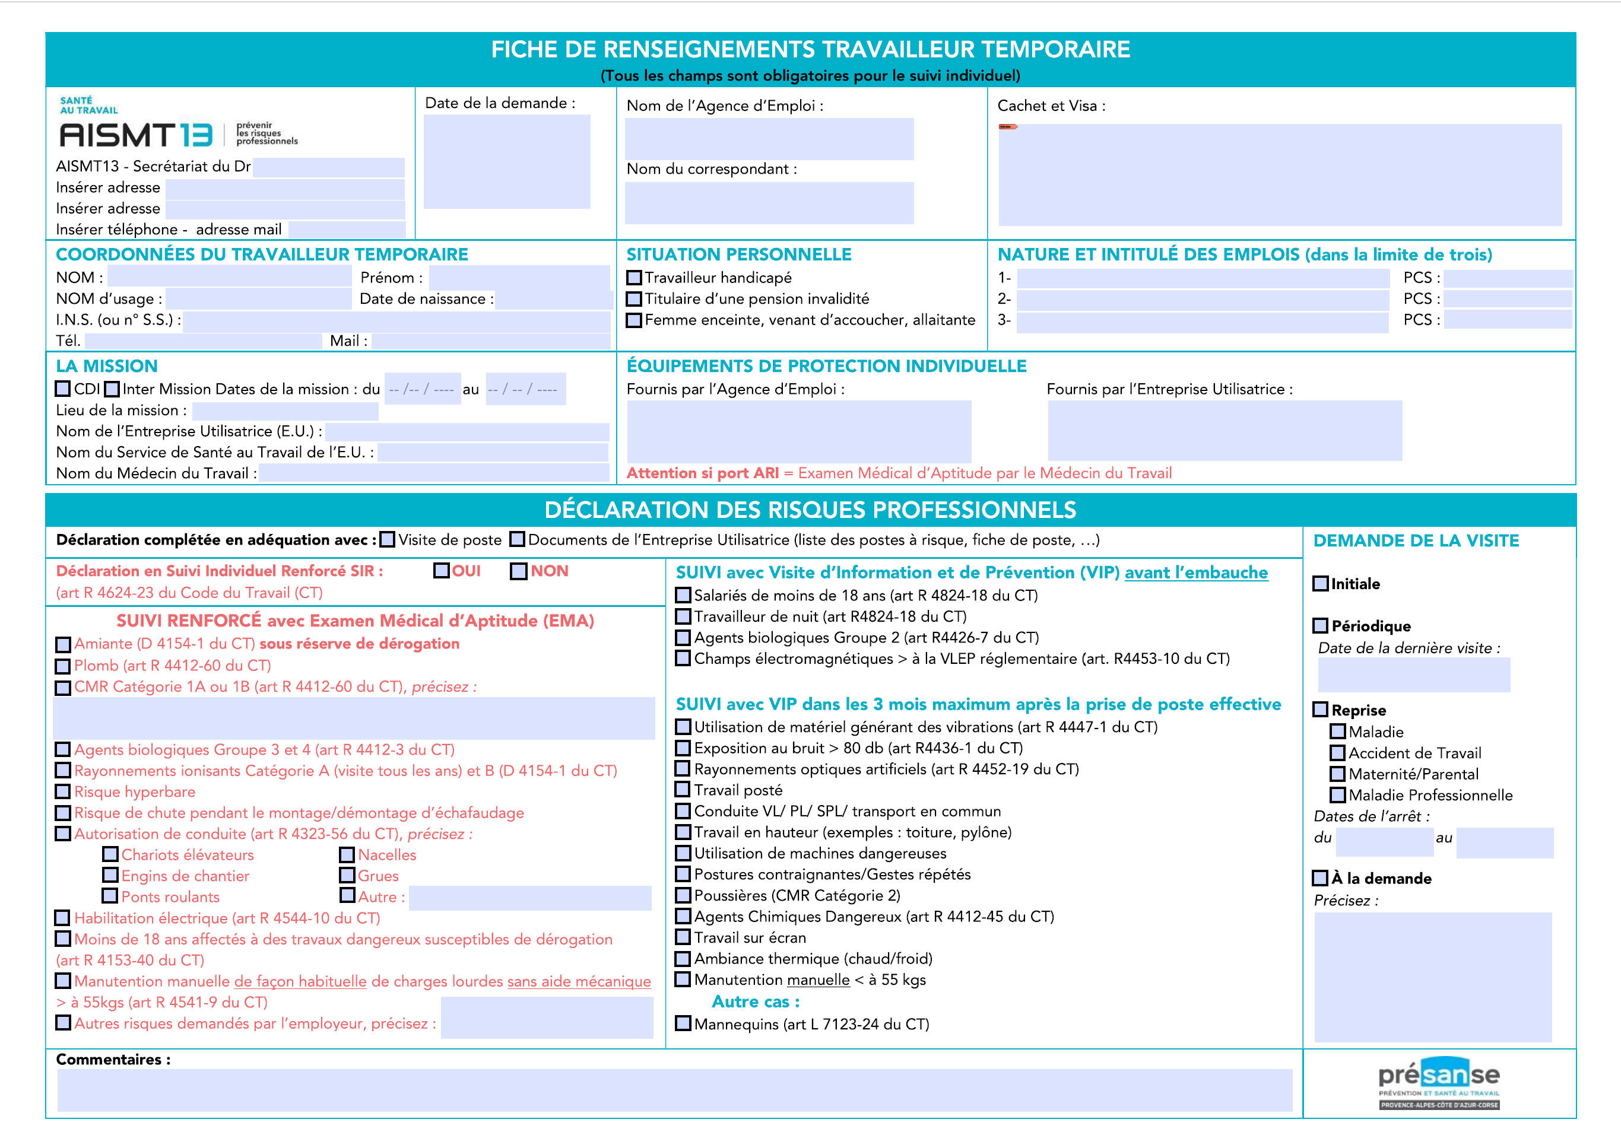
Task: Focus the mission start date field
Action: coord(422,389)
